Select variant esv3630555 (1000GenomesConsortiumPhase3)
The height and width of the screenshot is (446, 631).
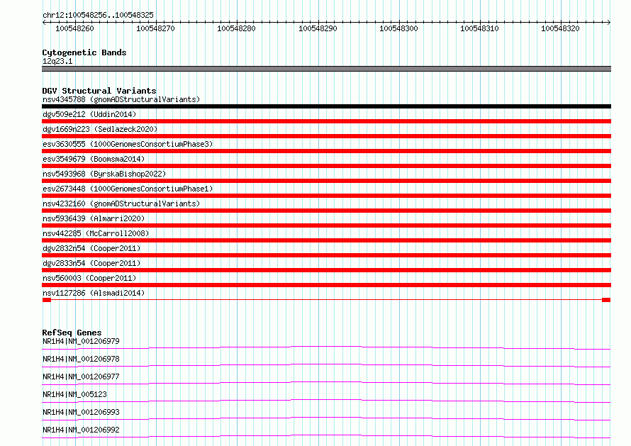tap(128, 144)
